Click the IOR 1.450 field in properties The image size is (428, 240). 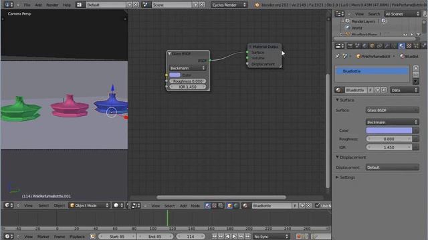point(389,147)
